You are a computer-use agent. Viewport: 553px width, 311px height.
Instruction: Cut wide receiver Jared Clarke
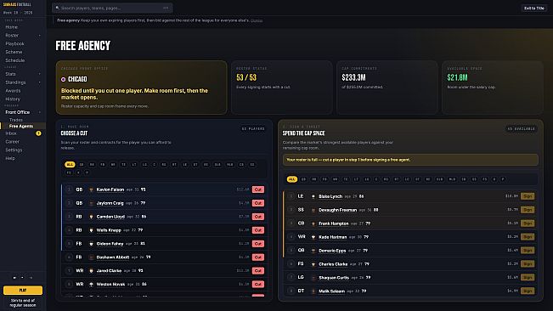258,271
